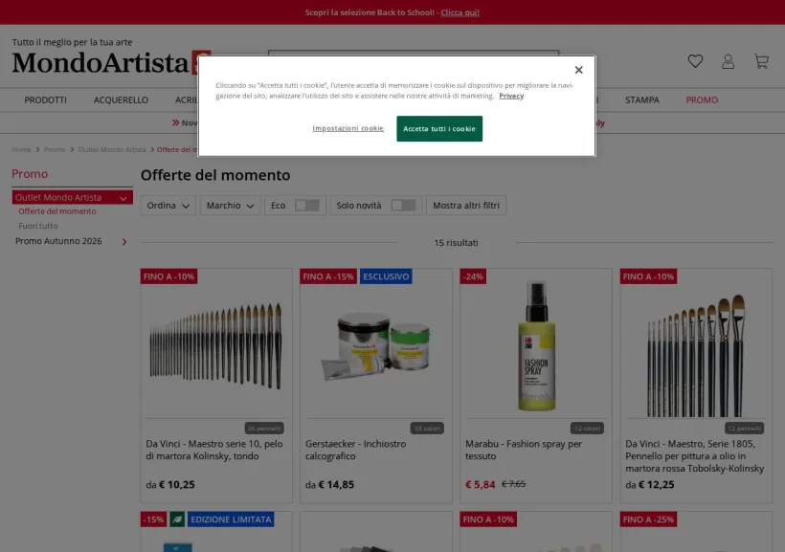Click the '15 risultati' count text
The image size is (785, 552).
coord(456,243)
